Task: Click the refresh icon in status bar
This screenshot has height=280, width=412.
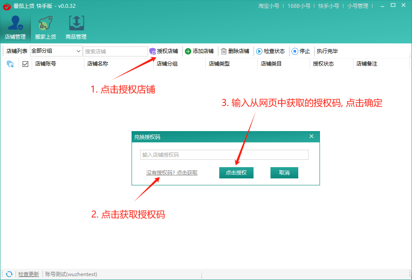Action: pos(9,274)
